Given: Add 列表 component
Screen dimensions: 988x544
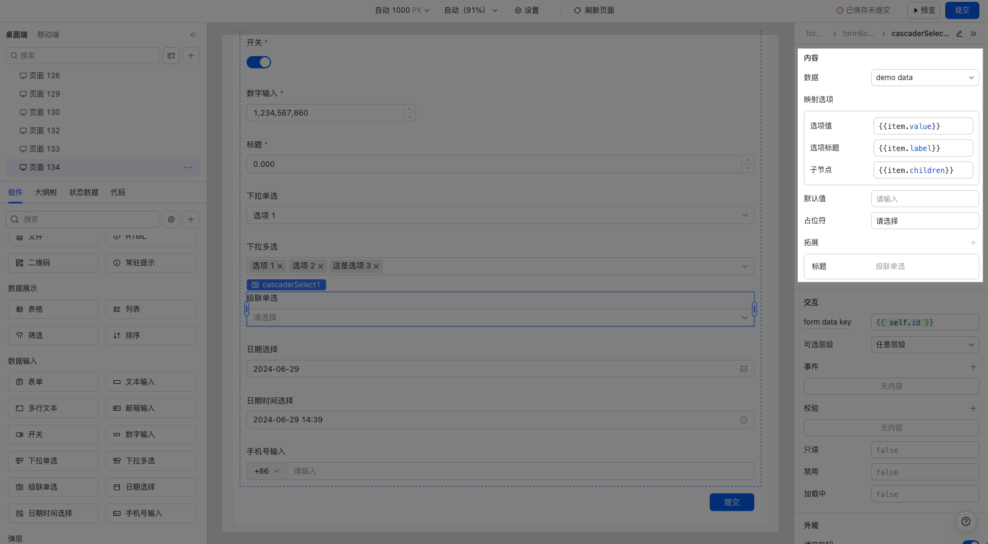Looking at the screenshot, I should click(150, 309).
